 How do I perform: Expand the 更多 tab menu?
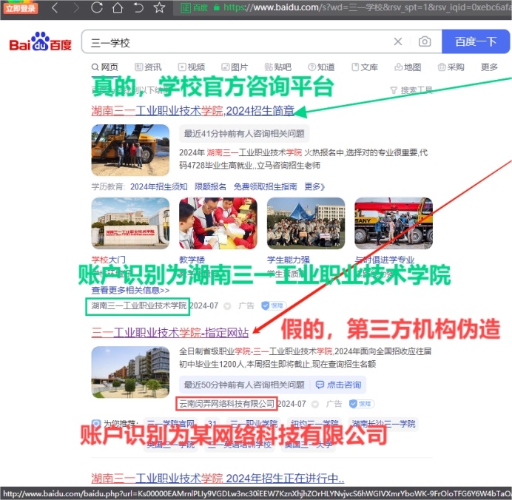(x=489, y=67)
